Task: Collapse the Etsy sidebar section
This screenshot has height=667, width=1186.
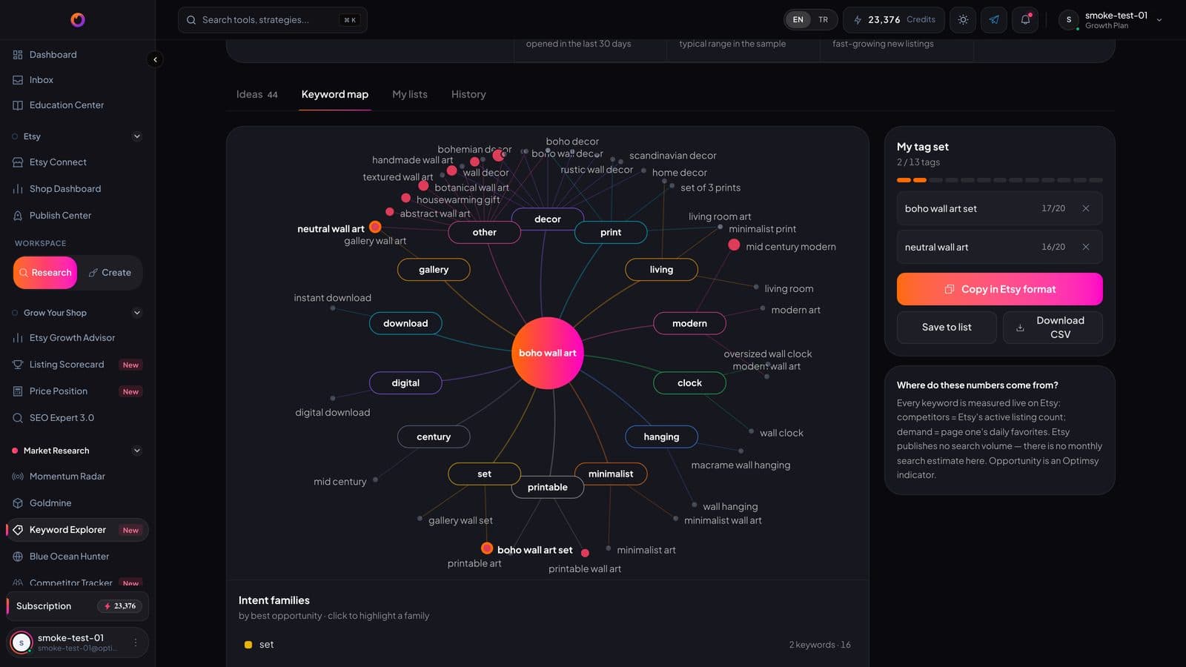Action: 136,136
